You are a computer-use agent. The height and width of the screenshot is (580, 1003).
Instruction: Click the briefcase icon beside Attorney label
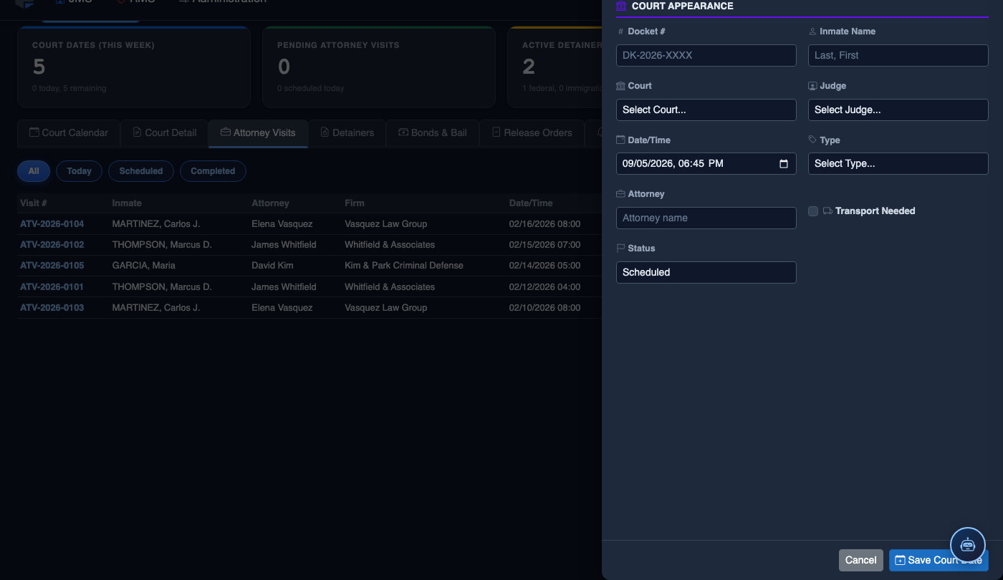pos(620,194)
